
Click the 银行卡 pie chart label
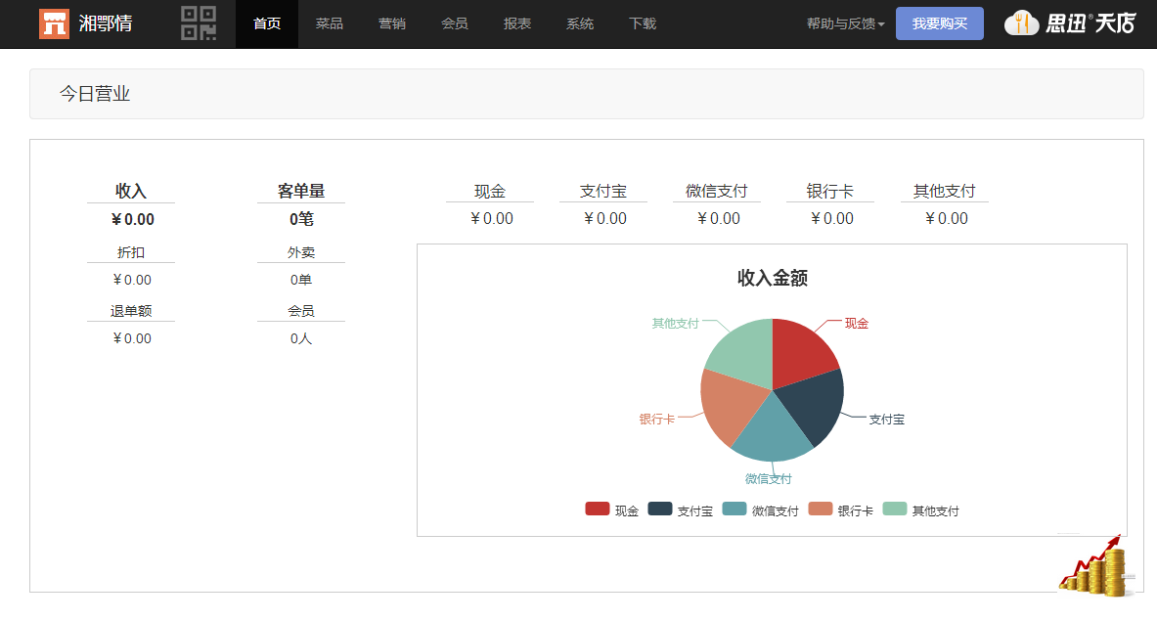click(656, 419)
